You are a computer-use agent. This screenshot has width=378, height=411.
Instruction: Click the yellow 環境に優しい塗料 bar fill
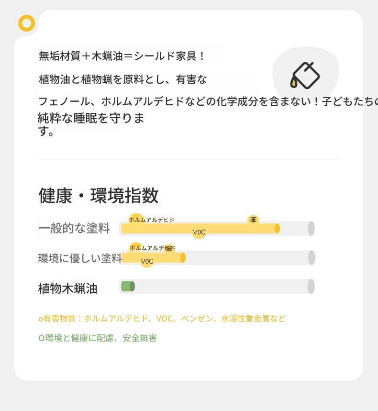tap(153, 258)
